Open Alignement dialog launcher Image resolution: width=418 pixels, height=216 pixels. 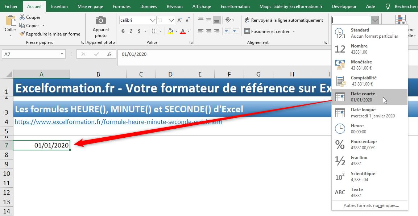tap(326, 42)
